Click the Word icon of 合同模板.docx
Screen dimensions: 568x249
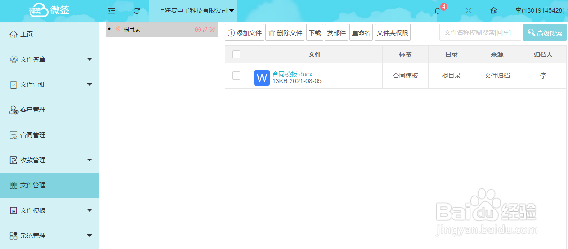coord(262,78)
